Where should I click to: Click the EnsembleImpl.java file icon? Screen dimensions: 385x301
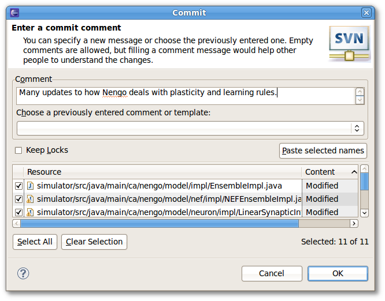(x=30, y=186)
